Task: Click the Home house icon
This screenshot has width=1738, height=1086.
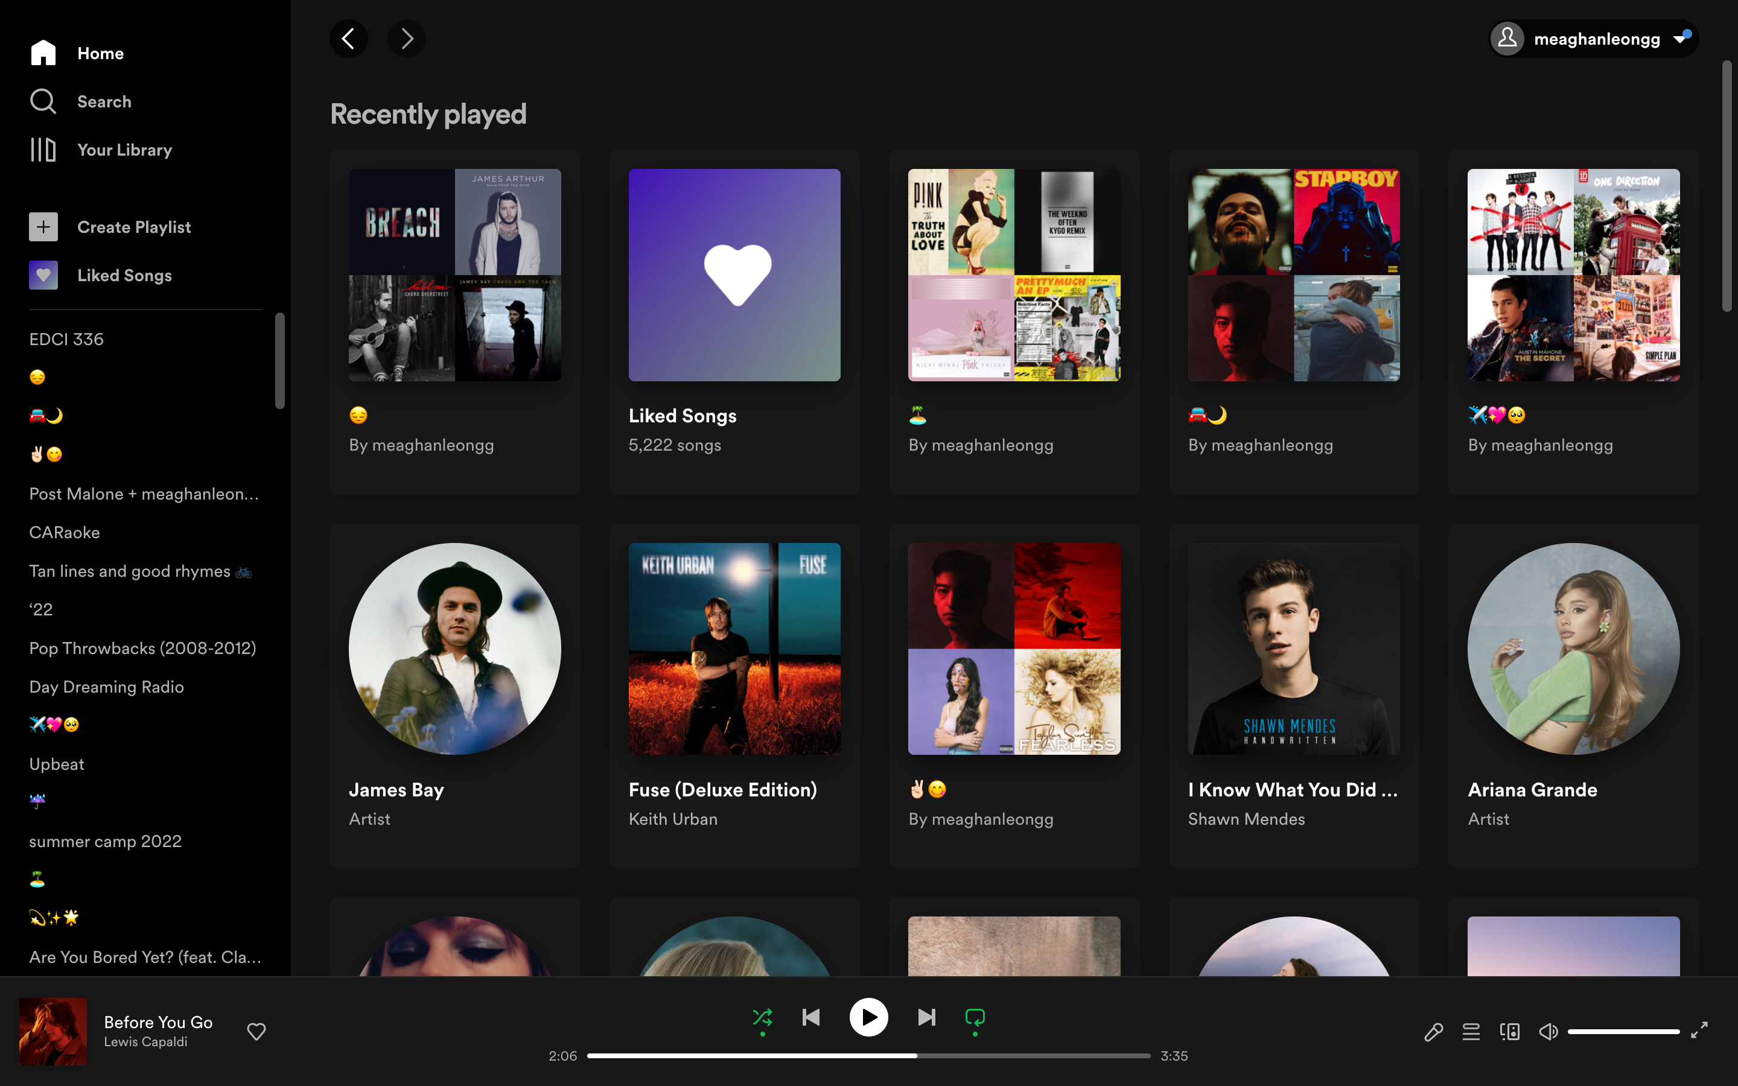Action: tap(43, 52)
